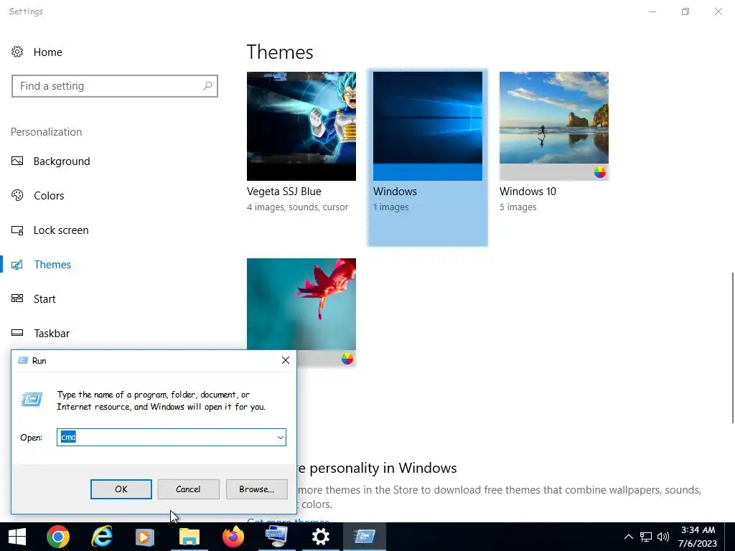Go to Settings Home
Screen dimensions: 735x551
coord(48,52)
